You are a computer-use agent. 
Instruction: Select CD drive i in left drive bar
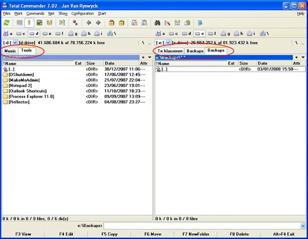click(x=99, y=34)
